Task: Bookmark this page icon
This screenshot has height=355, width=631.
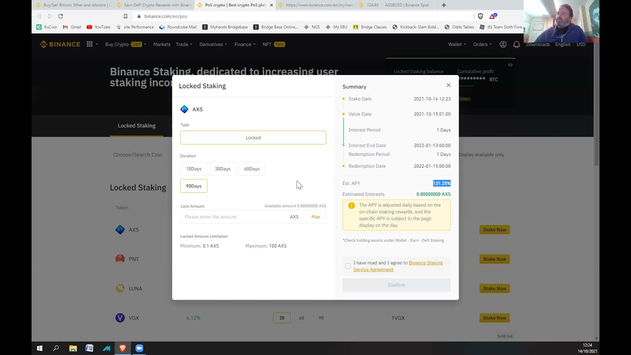Action: [125, 16]
